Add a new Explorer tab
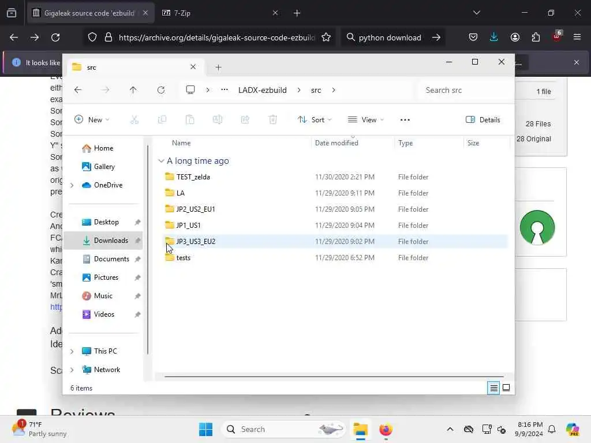This screenshot has height=443, width=591. tap(218, 67)
